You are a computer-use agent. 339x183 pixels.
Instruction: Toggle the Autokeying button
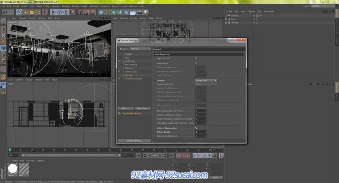click(183, 155)
